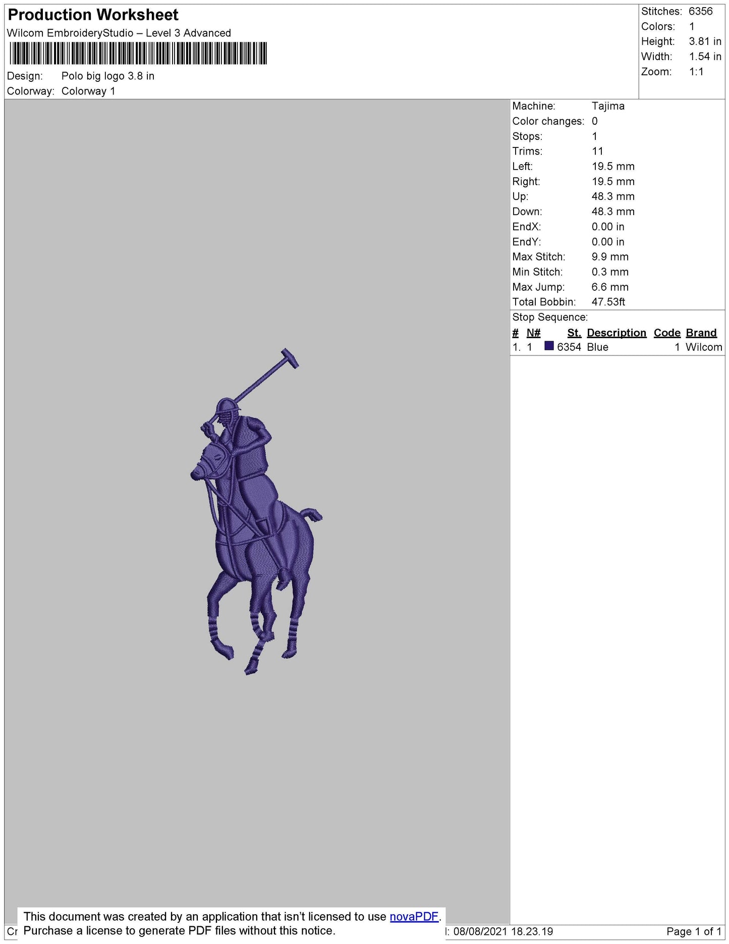
Task: Click the 'St.' column header
Action: point(574,333)
